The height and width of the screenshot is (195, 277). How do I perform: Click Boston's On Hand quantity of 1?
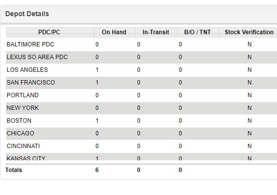(x=97, y=121)
